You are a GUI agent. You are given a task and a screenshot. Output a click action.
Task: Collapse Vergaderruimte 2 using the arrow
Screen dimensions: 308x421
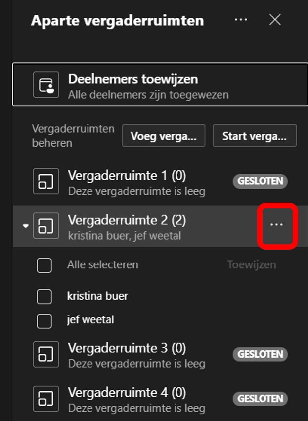(26, 226)
